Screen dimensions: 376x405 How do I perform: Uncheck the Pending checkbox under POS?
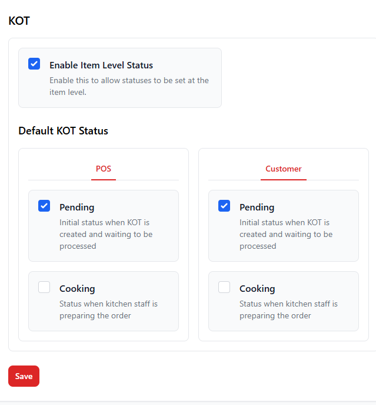pos(44,206)
